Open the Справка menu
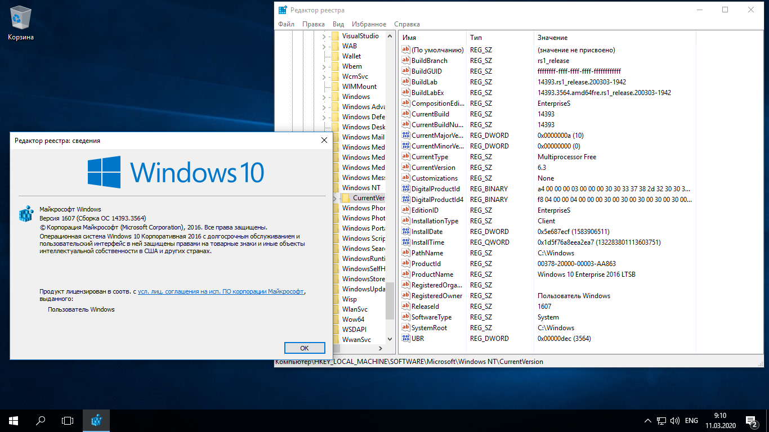 [x=407, y=24]
